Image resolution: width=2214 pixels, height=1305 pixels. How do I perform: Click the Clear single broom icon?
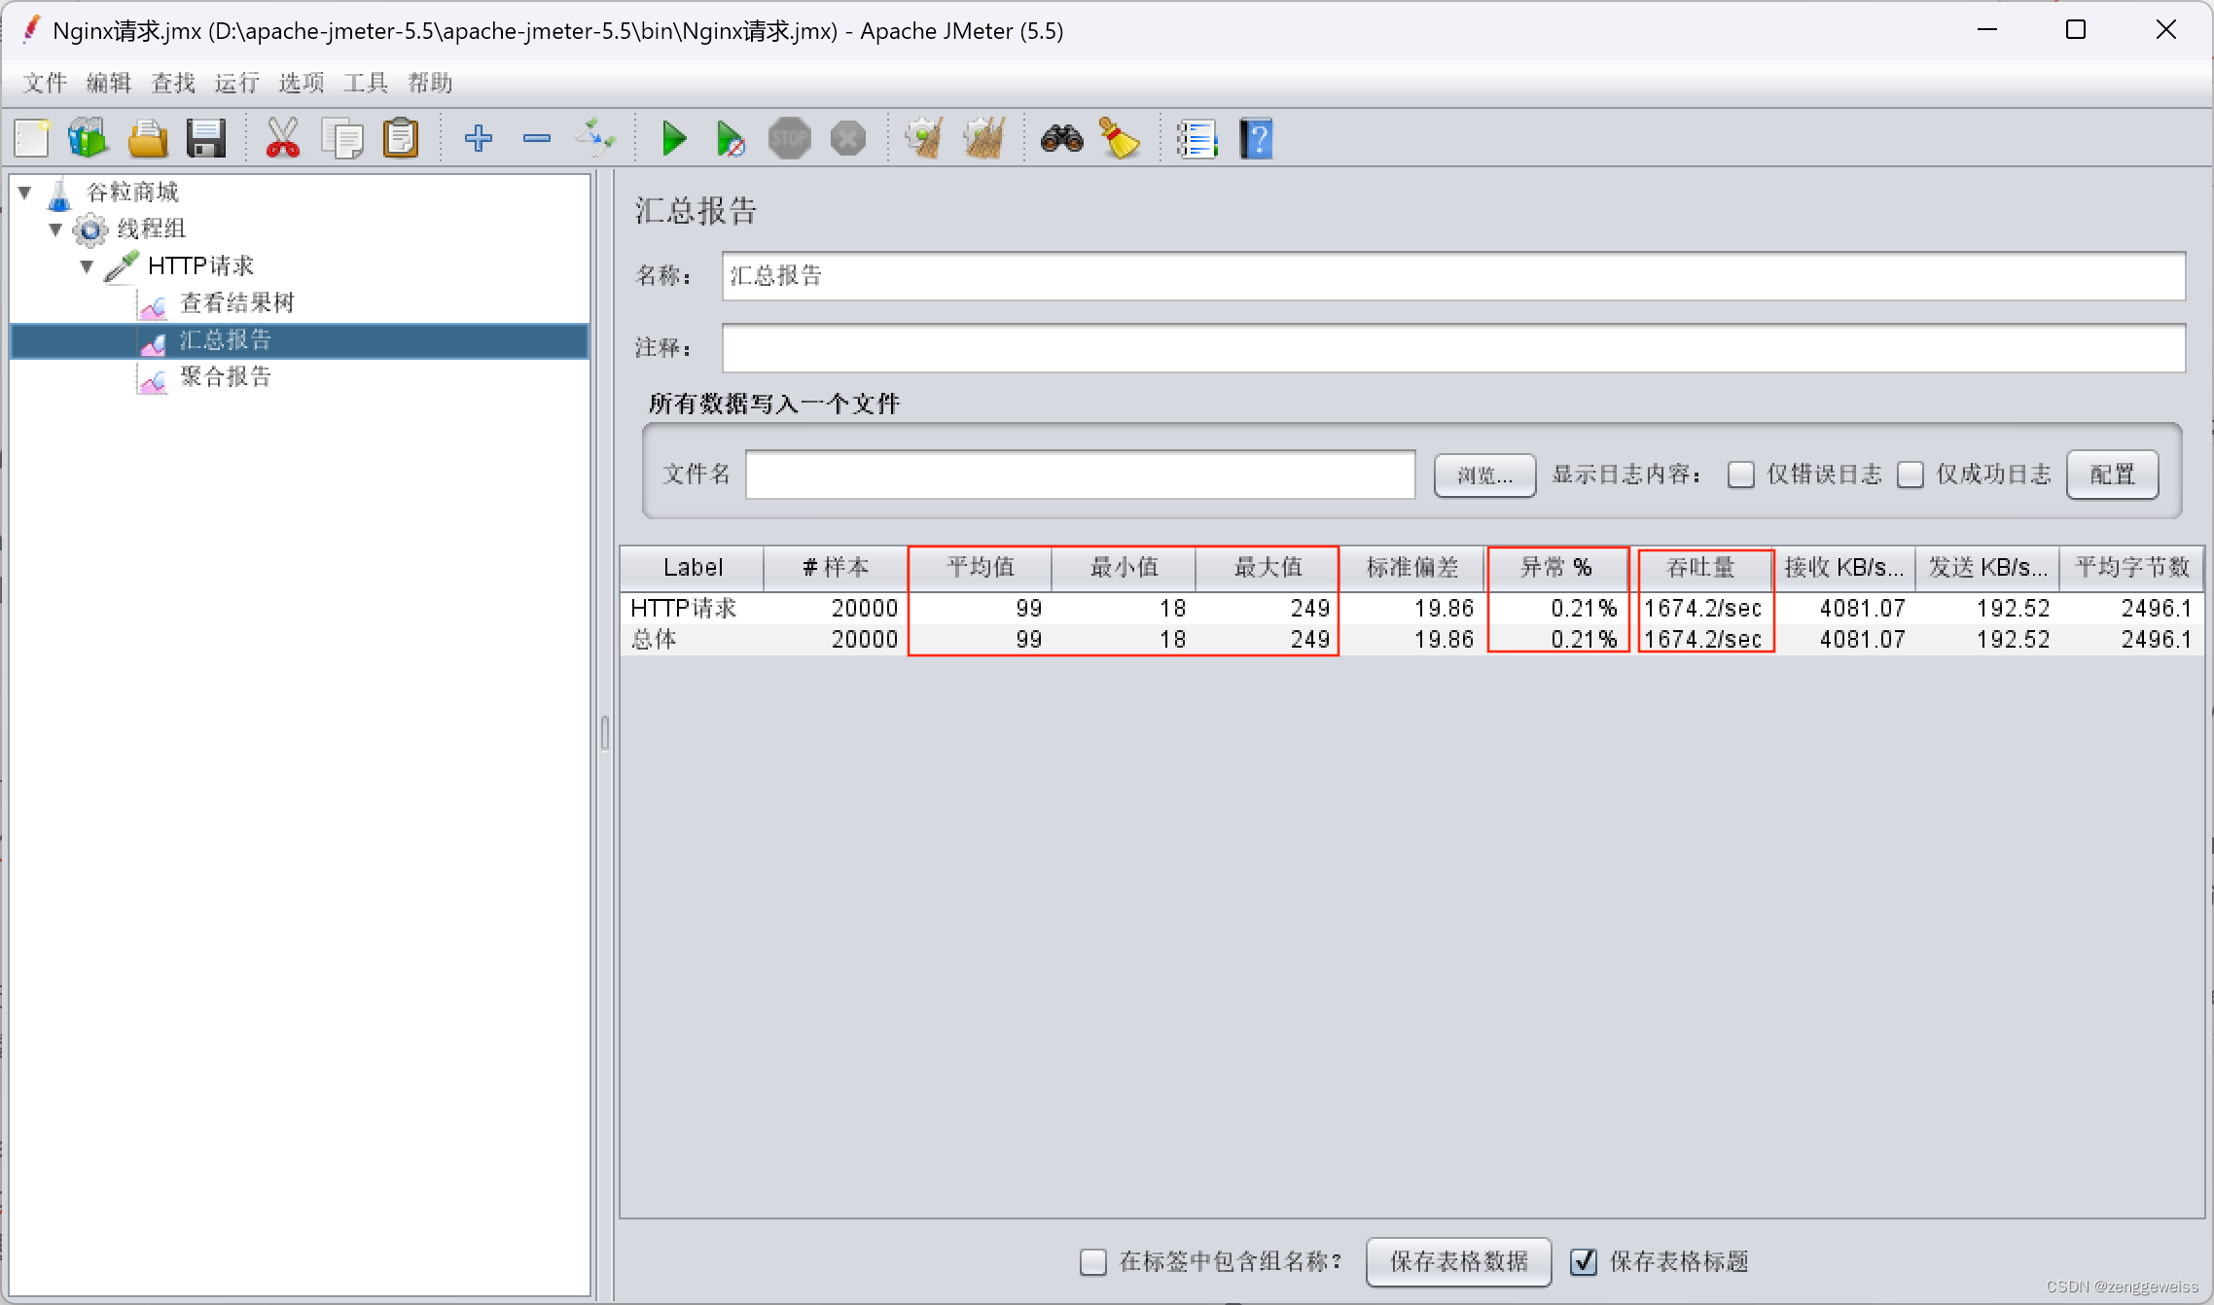[924, 138]
